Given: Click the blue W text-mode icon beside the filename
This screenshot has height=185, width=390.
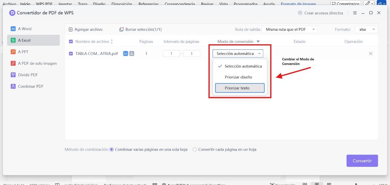Looking at the screenshot, I should pyautogui.click(x=125, y=54).
